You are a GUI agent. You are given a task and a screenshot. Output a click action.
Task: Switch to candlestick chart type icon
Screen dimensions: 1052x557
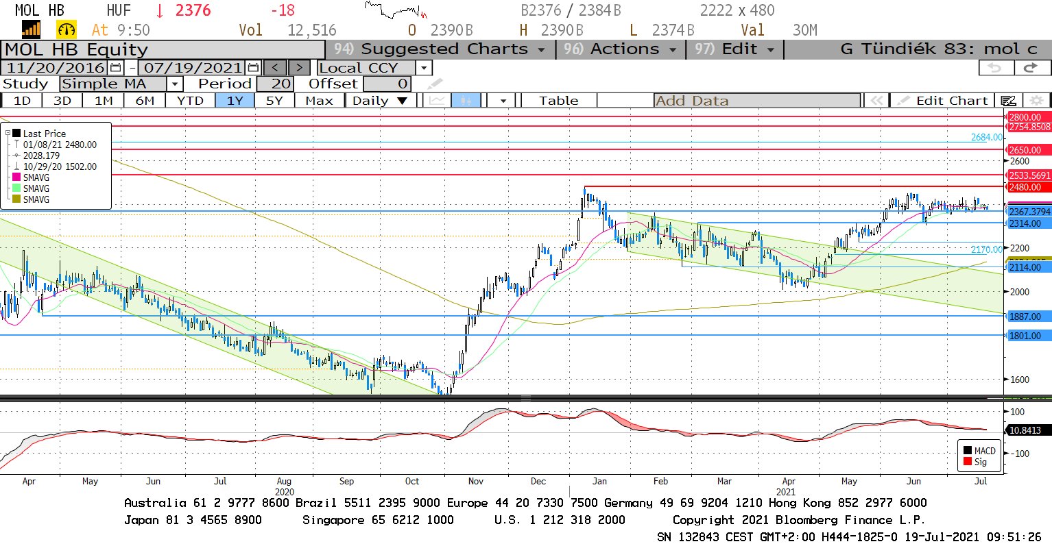(466, 101)
